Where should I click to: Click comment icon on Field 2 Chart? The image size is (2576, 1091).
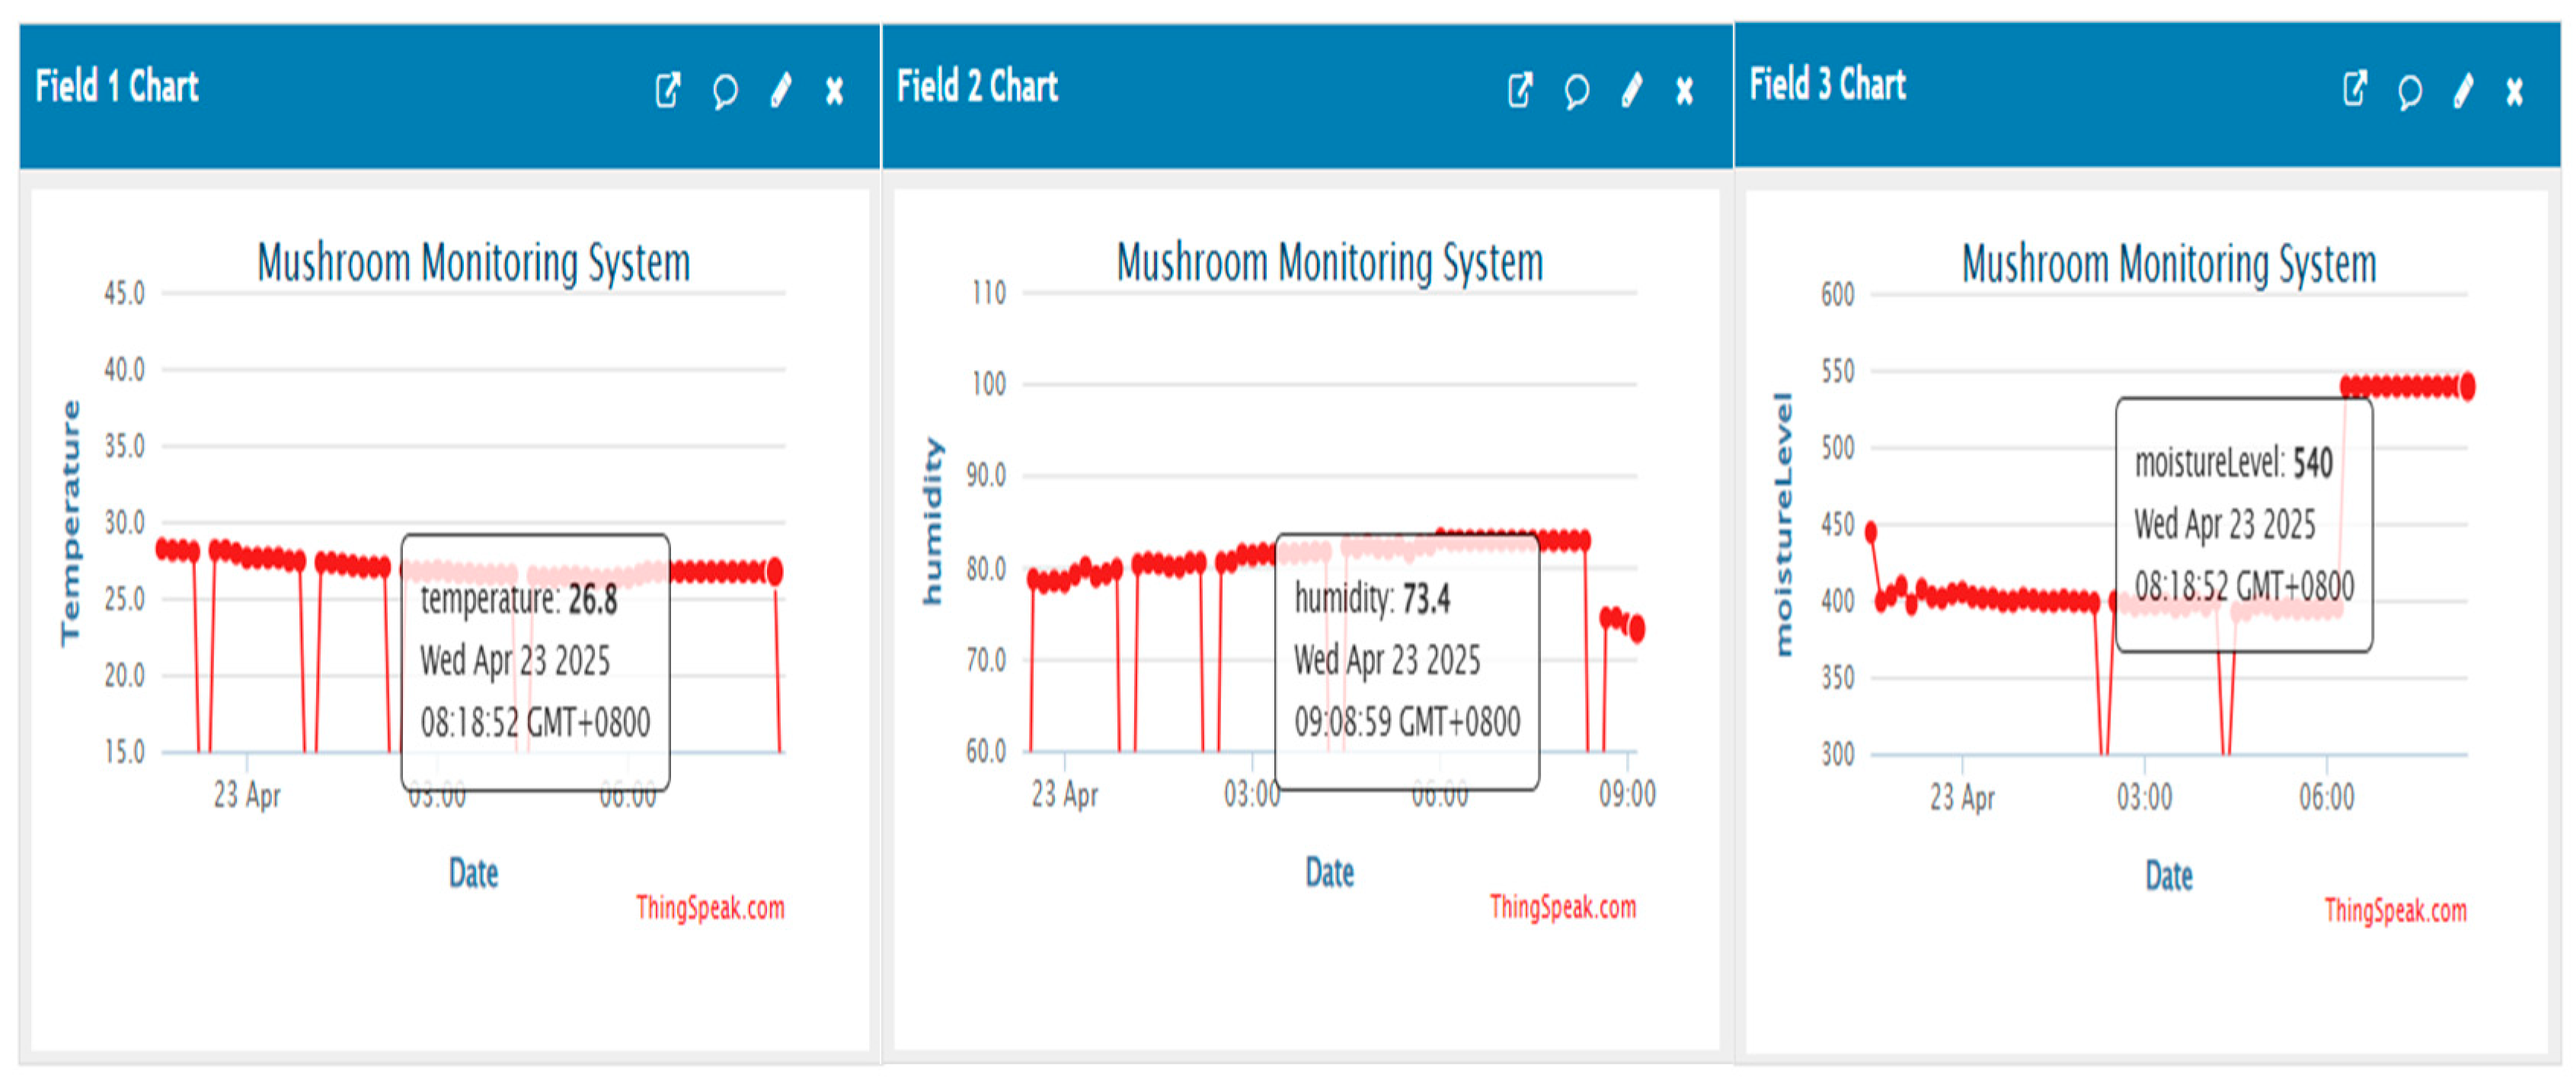point(1576,91)
